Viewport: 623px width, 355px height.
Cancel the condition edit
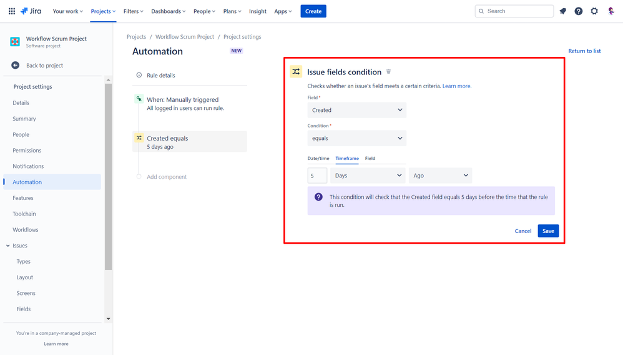click(523, 231)
